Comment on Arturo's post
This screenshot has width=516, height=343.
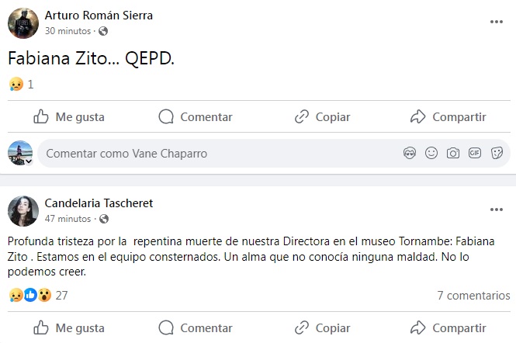196,117
